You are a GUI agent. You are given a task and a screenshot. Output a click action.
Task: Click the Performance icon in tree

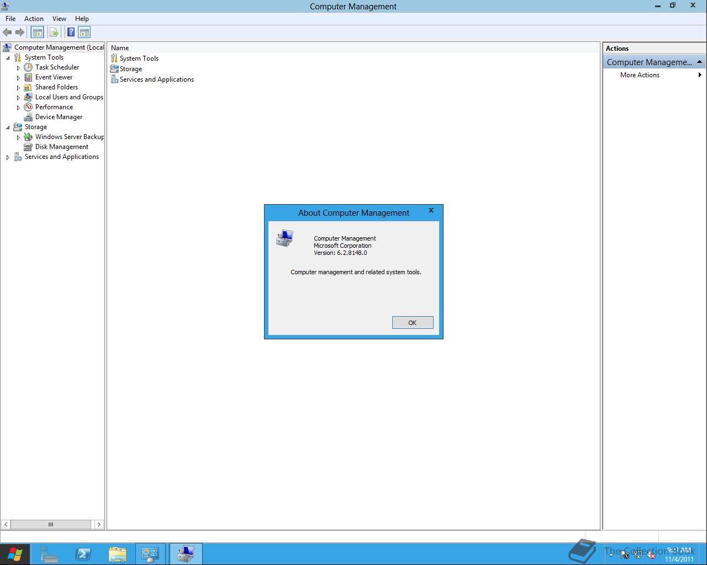click(28, 107)
